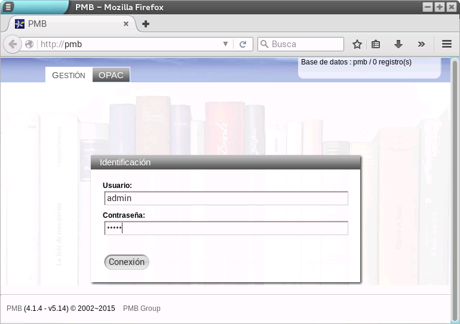Viewport: 460px width, 324px height.
Task: Open the bookmarks list icon
Action: 376,44
